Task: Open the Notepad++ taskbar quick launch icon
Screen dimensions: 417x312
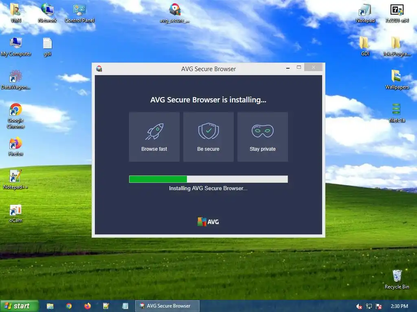Action: click(106, 306)
